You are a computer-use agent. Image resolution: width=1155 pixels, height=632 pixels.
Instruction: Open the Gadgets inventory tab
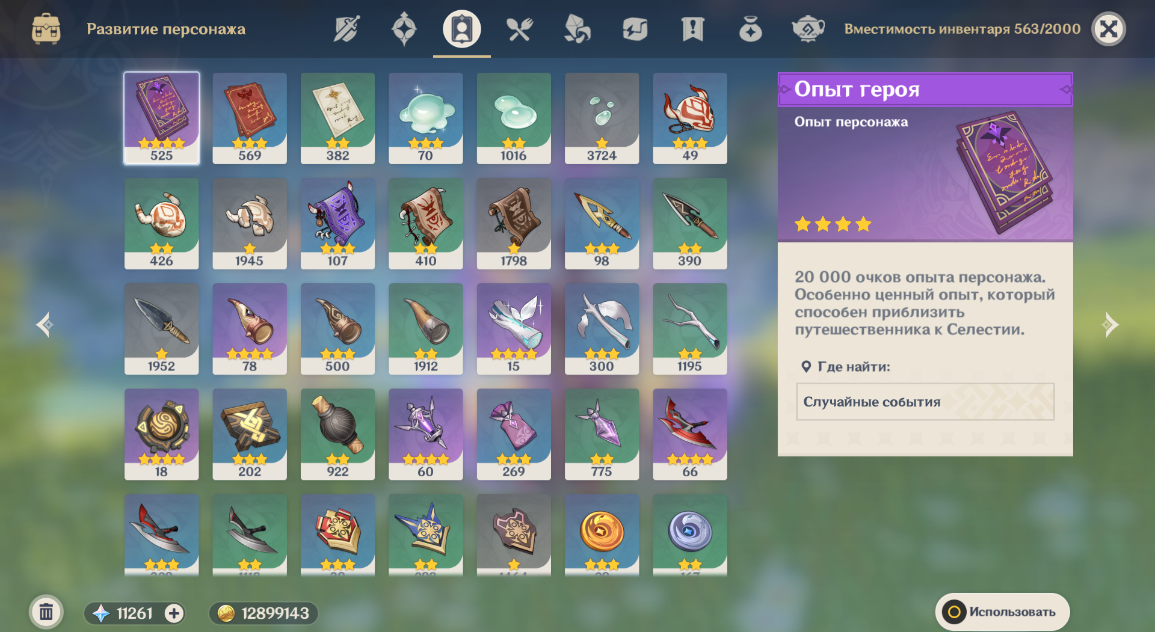[635, 29]
